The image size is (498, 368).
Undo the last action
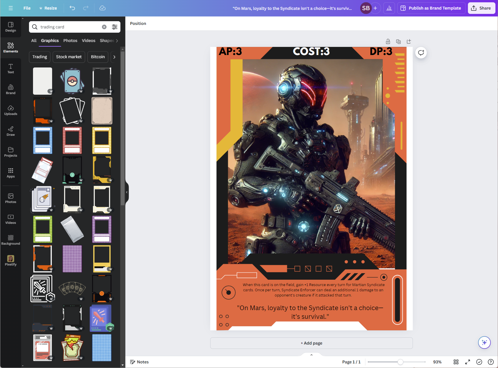72,8
